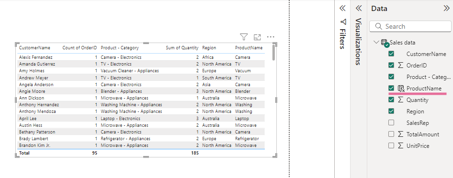The image size is (453, 178).
Task: Sort by the CustomerName column header
Action: pyautogui.click(x=34, y=47)
